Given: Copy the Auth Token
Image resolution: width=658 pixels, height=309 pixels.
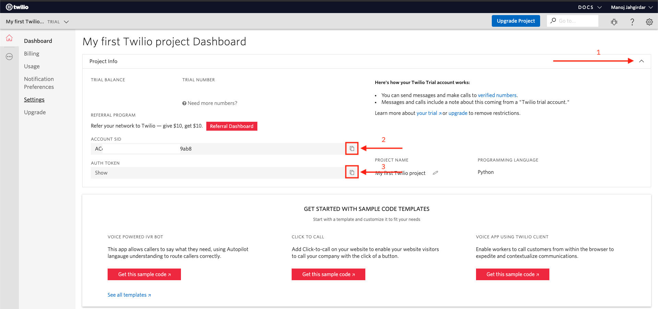Looking at the screenshot, I should [x=352, y=172].
